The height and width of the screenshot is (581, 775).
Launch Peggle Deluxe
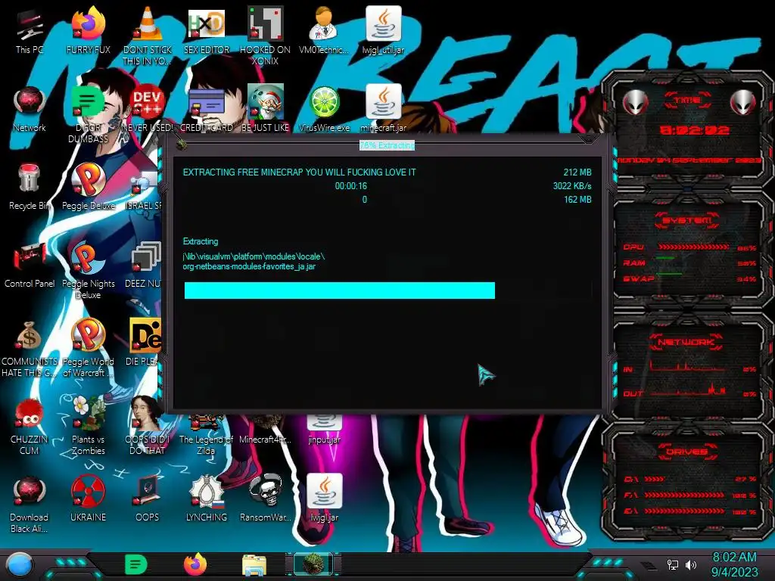89,188
